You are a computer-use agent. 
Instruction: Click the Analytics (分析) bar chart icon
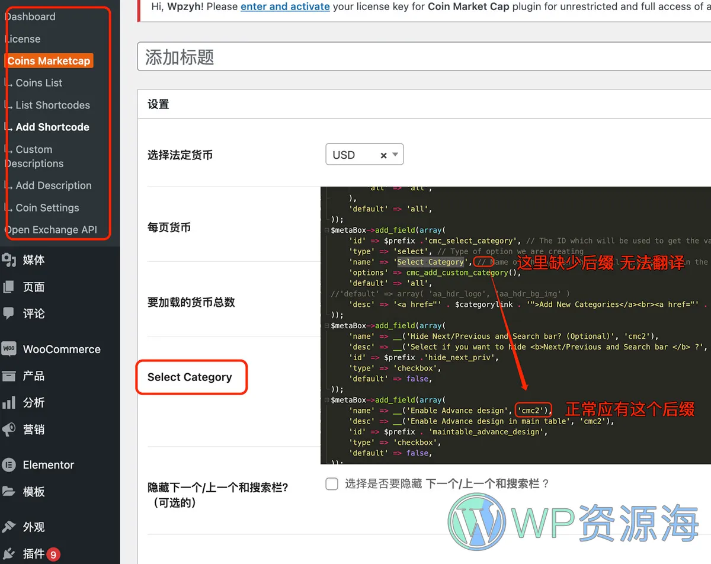tap(9, 403)
